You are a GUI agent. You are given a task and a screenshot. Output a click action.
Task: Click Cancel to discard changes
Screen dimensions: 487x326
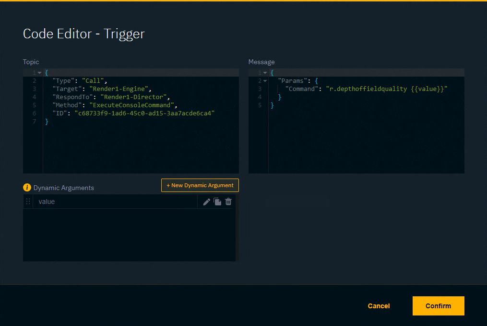[x=378, y=306]
